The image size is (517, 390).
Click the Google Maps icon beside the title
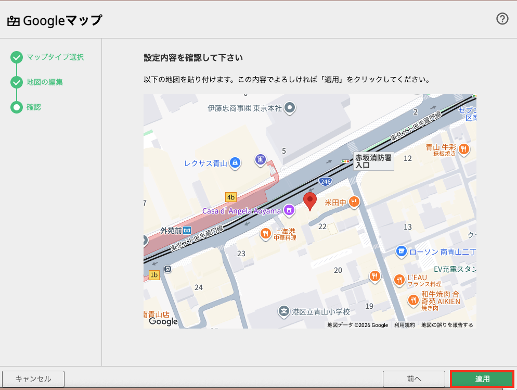14,21
